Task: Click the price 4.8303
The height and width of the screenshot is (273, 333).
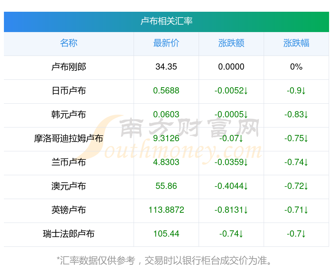Action: pos(166,162)
